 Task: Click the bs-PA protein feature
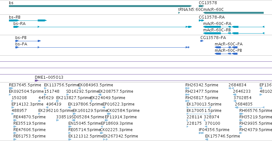102,47
